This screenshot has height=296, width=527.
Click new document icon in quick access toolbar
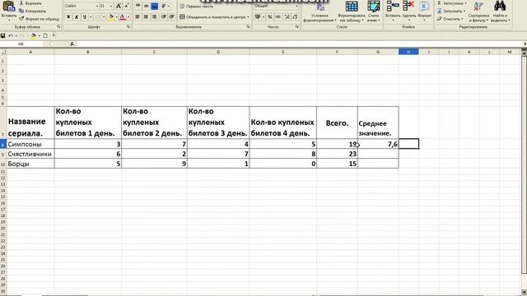click(45, 35)
